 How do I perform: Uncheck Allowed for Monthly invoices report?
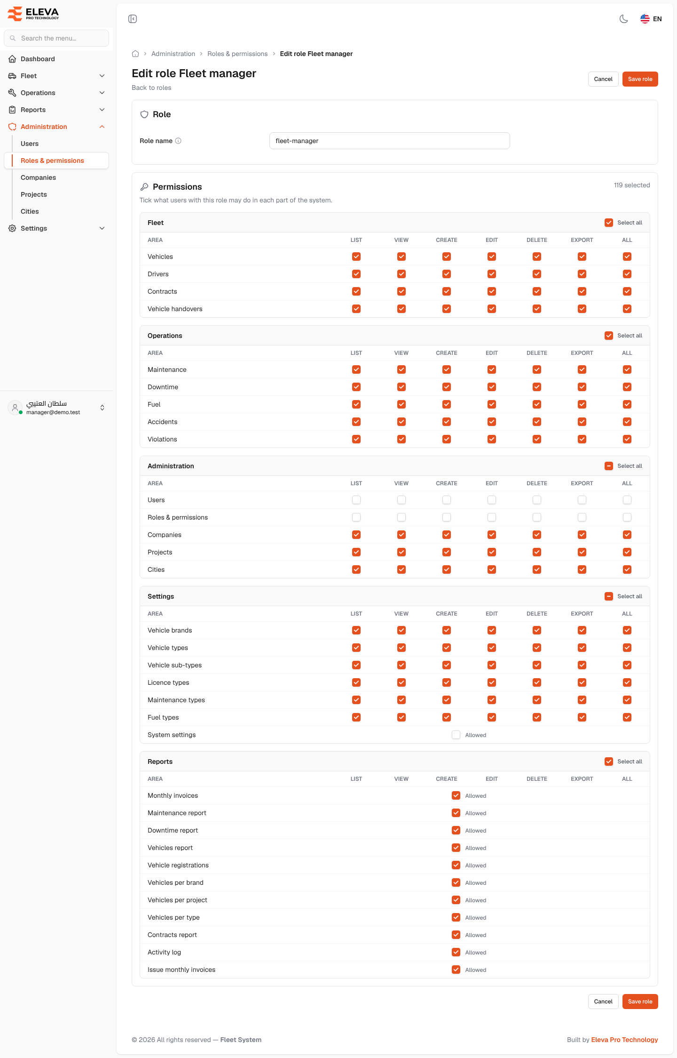pyautogui.click(x=456, y=795)
